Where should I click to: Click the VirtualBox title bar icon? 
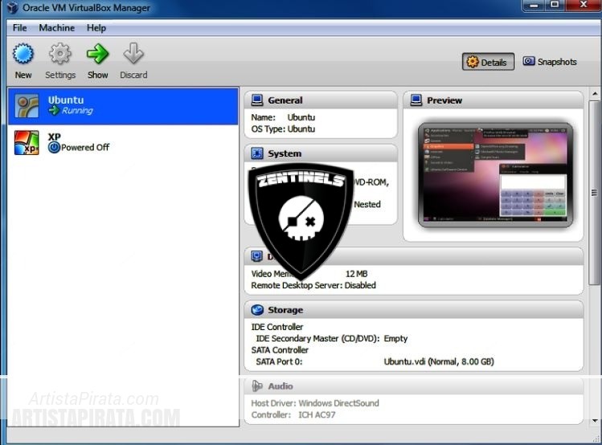(12, 8)
